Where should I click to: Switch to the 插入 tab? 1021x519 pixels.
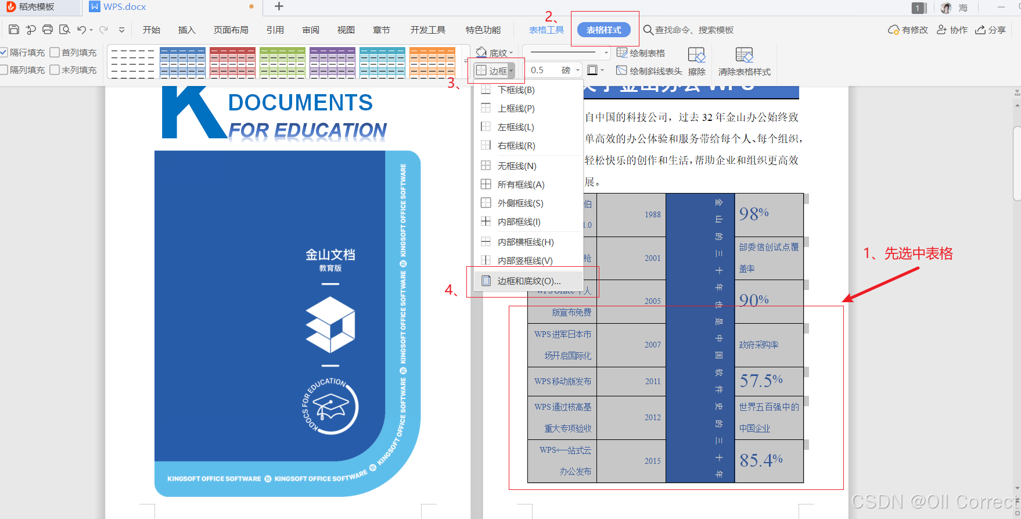[186, 30]
